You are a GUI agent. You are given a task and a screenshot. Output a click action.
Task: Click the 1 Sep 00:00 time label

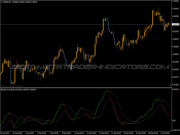(x=29, y=133)
